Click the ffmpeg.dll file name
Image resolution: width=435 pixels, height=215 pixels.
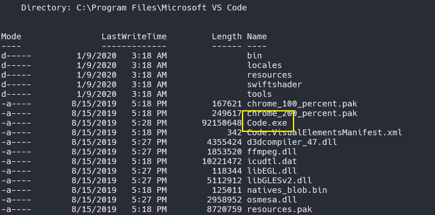tap(272, 152)
